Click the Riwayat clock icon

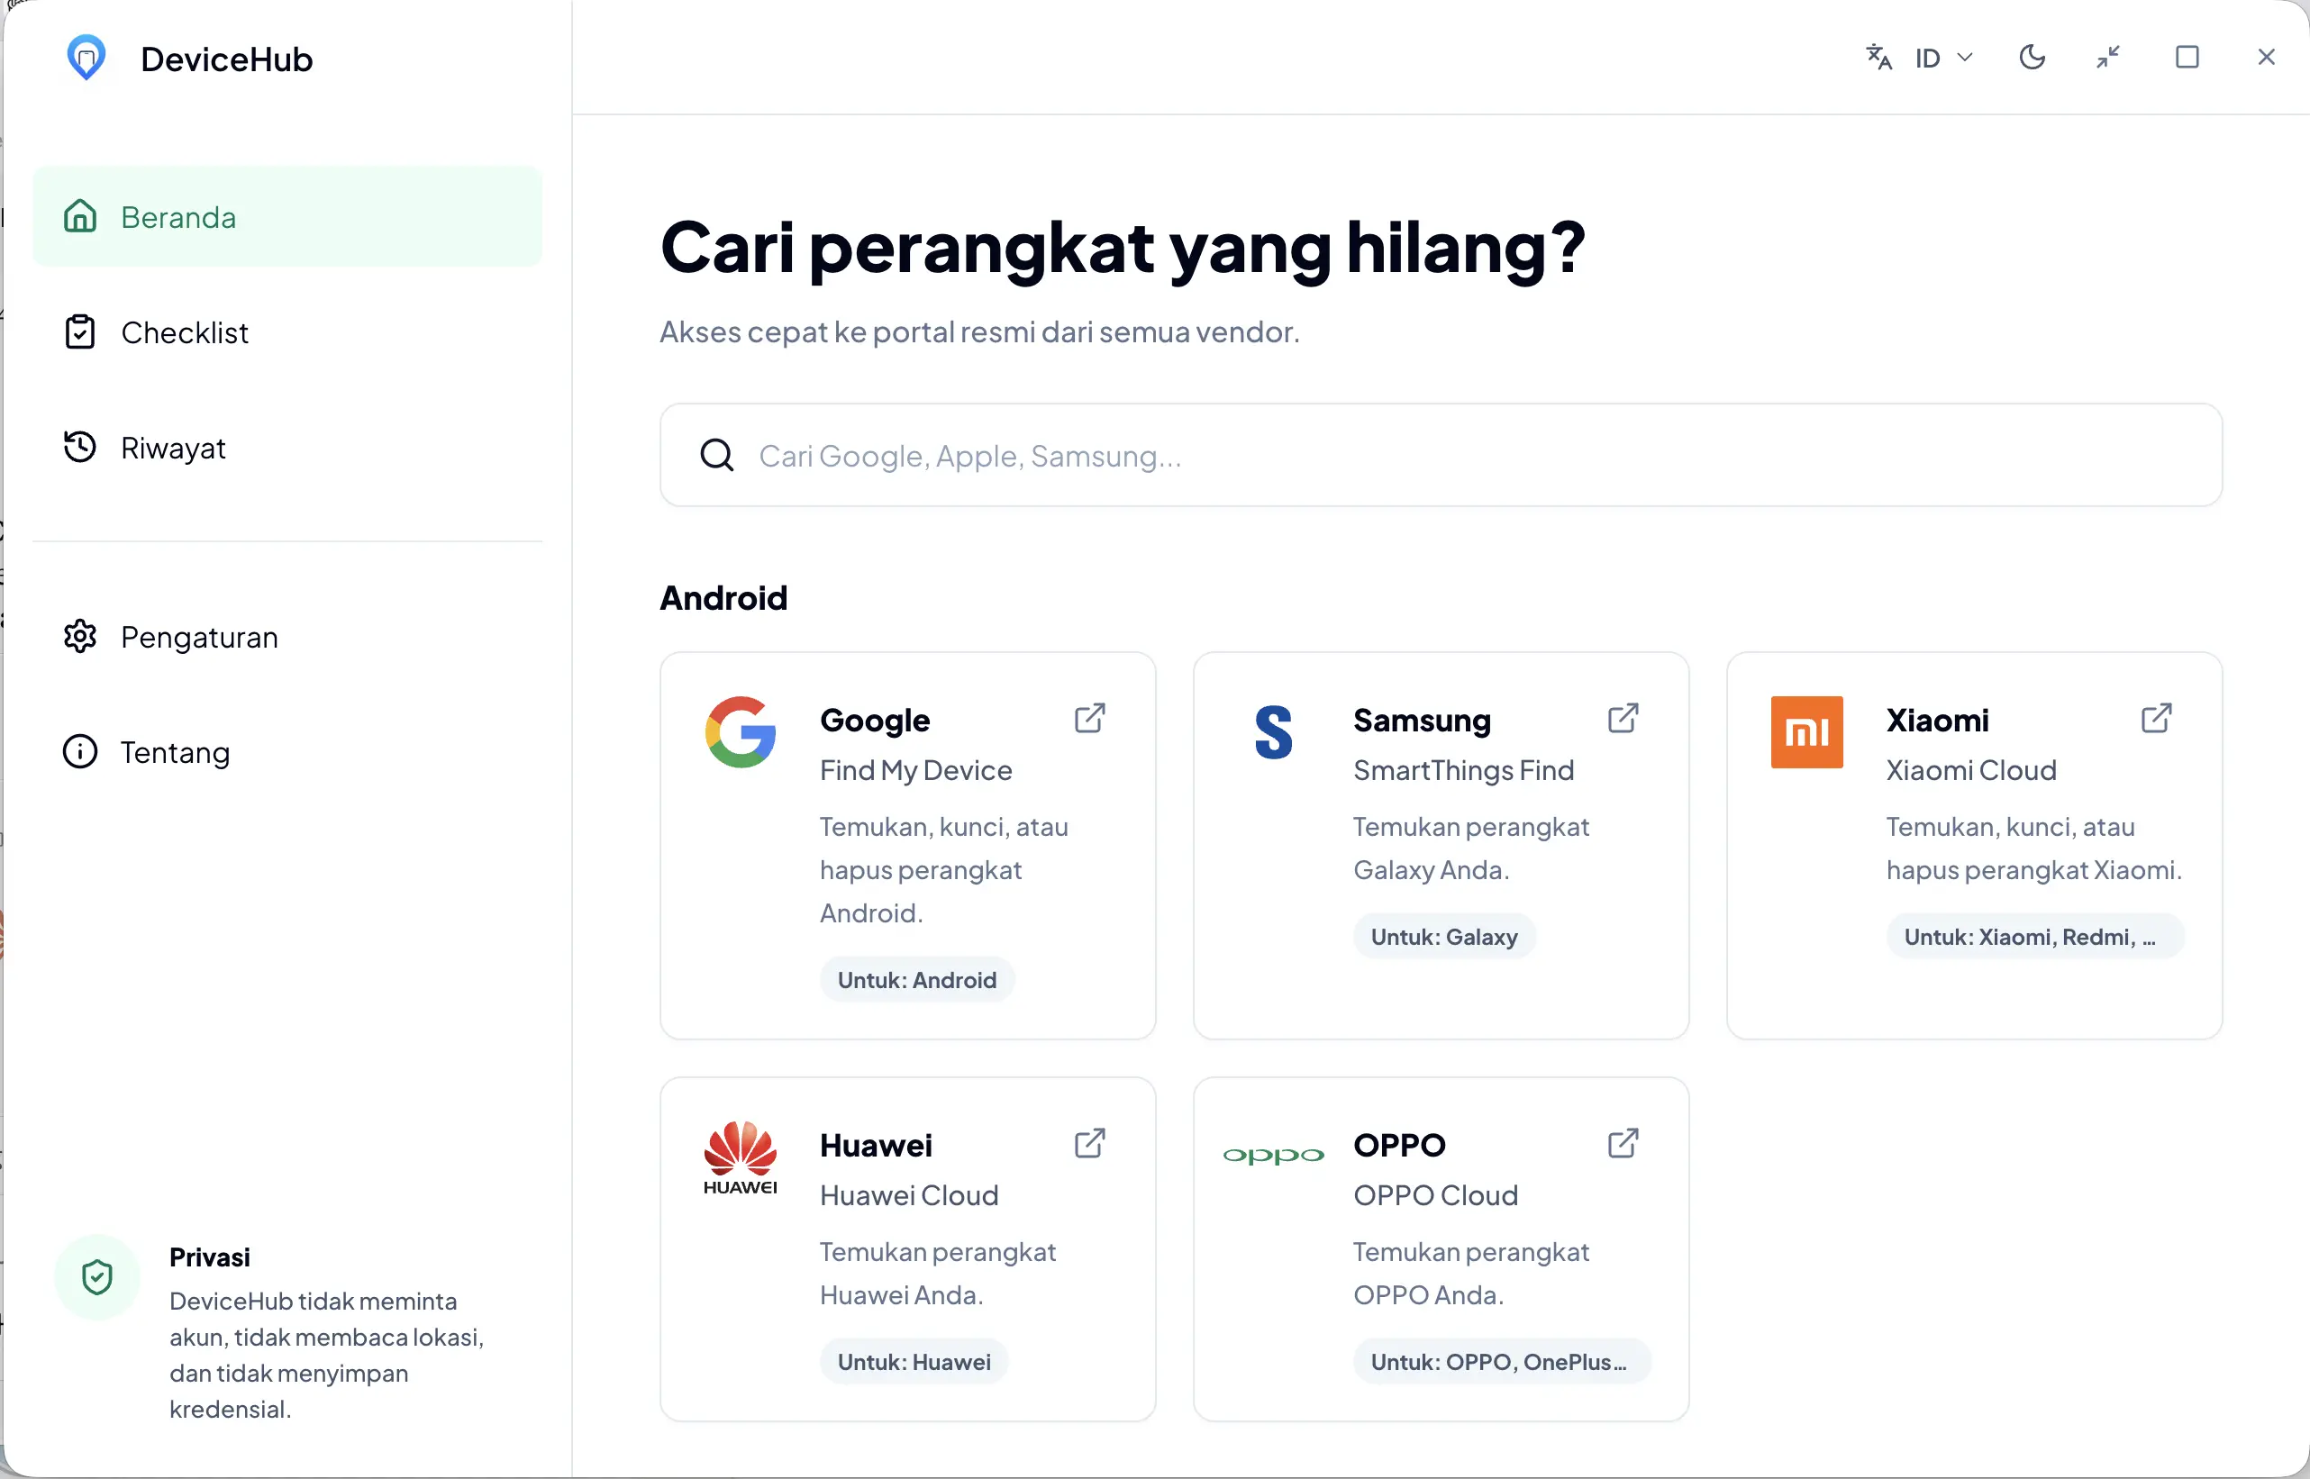79,447
